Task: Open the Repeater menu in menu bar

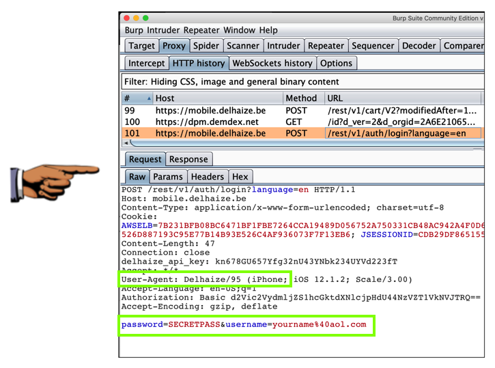Action: tap(201, 30)
